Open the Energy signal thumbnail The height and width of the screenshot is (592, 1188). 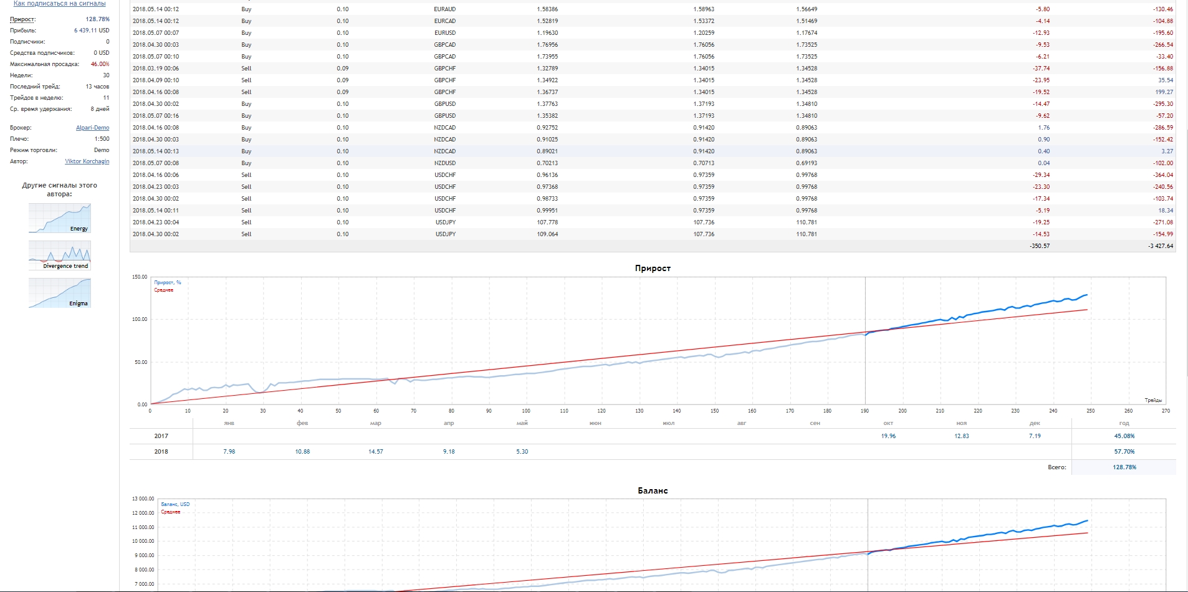60,218
